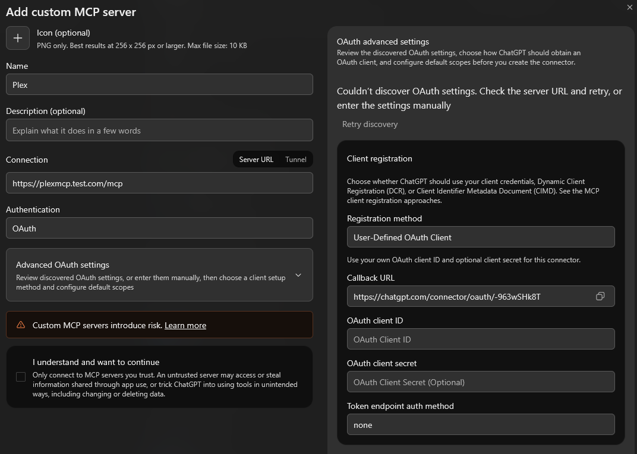Click the 'Couldn't discover OAuth settings' message
637x454 pixels.
tap(480, 98)
